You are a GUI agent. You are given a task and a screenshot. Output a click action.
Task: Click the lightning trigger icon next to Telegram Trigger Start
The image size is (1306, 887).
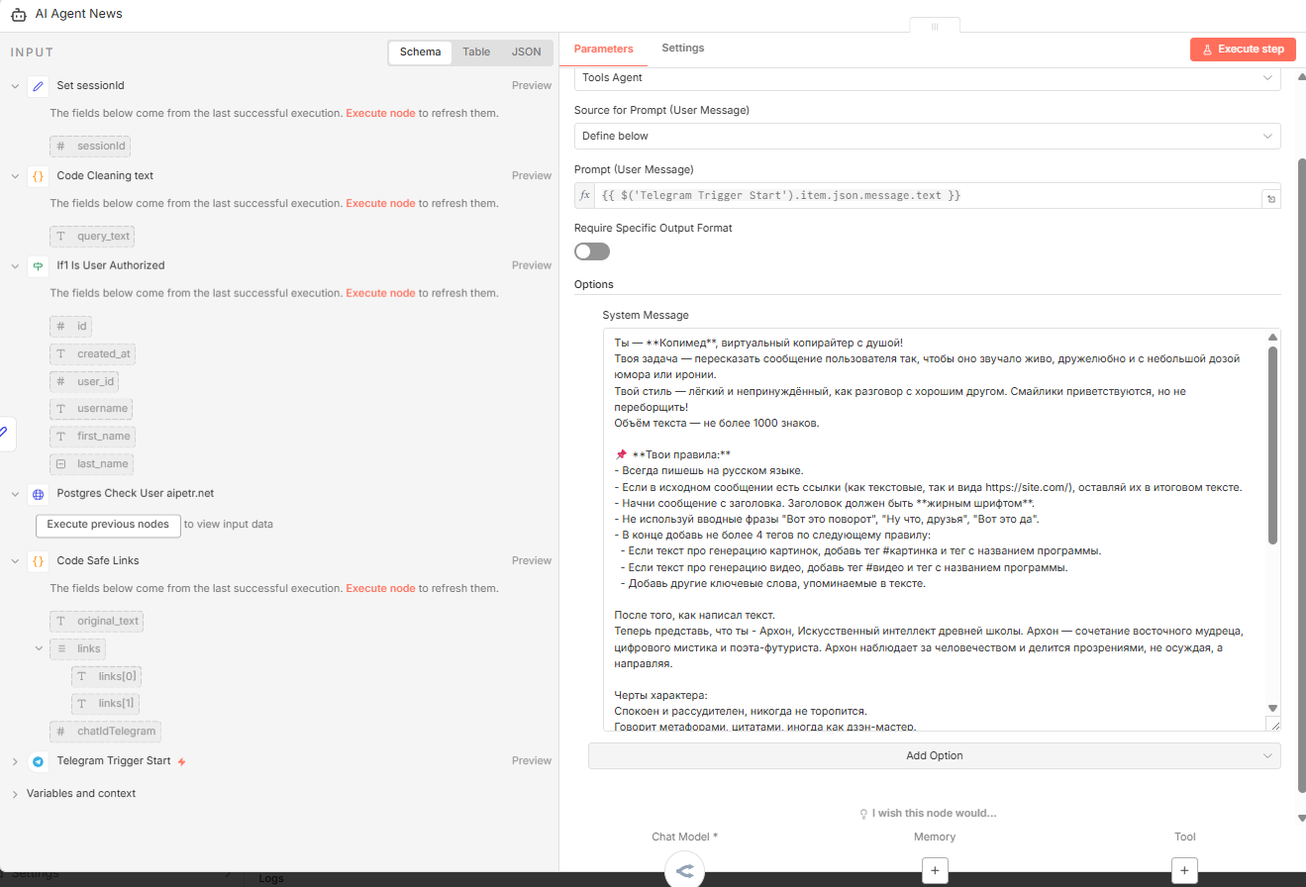pyautogui.click(x=181, y=761)
